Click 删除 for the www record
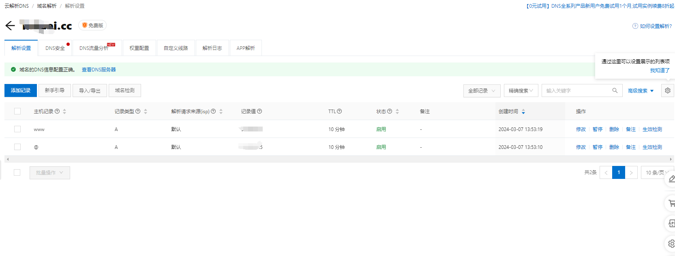Screen dimensions: 675x256 [614, 129]
